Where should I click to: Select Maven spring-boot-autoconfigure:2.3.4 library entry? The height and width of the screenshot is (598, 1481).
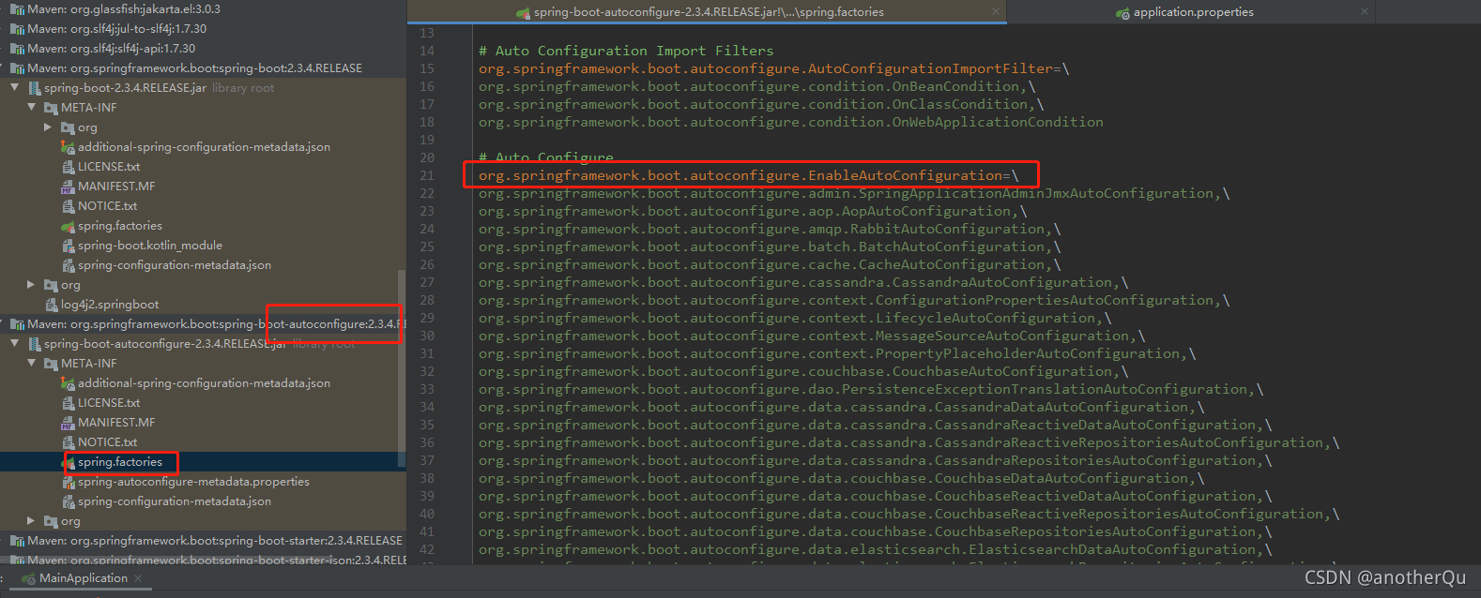click(216, 323)
